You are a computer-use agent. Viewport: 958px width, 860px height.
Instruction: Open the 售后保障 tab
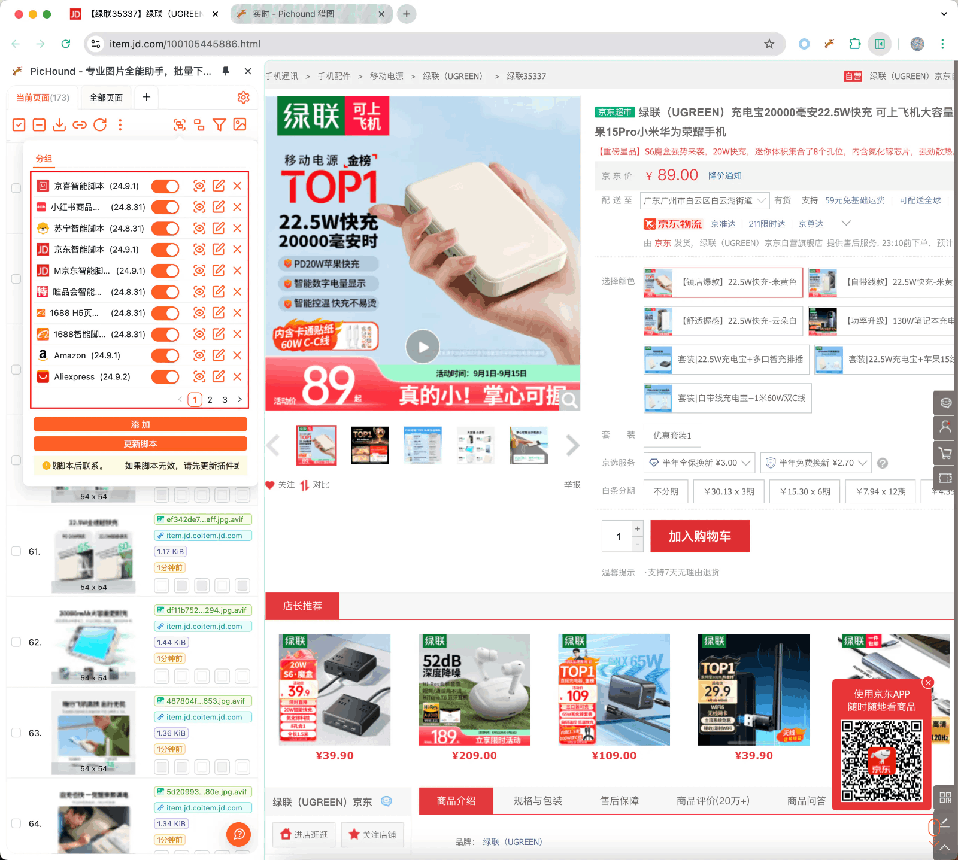tap(620, 801)
